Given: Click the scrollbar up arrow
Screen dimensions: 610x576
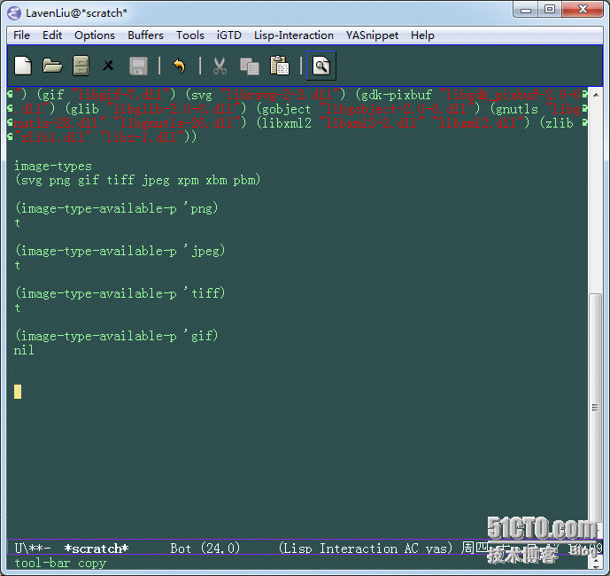Looking at the screenshot, I should click(x=596, y=95).
